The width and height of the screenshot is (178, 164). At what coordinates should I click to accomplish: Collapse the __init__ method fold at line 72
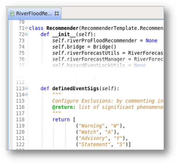[26, 34]
